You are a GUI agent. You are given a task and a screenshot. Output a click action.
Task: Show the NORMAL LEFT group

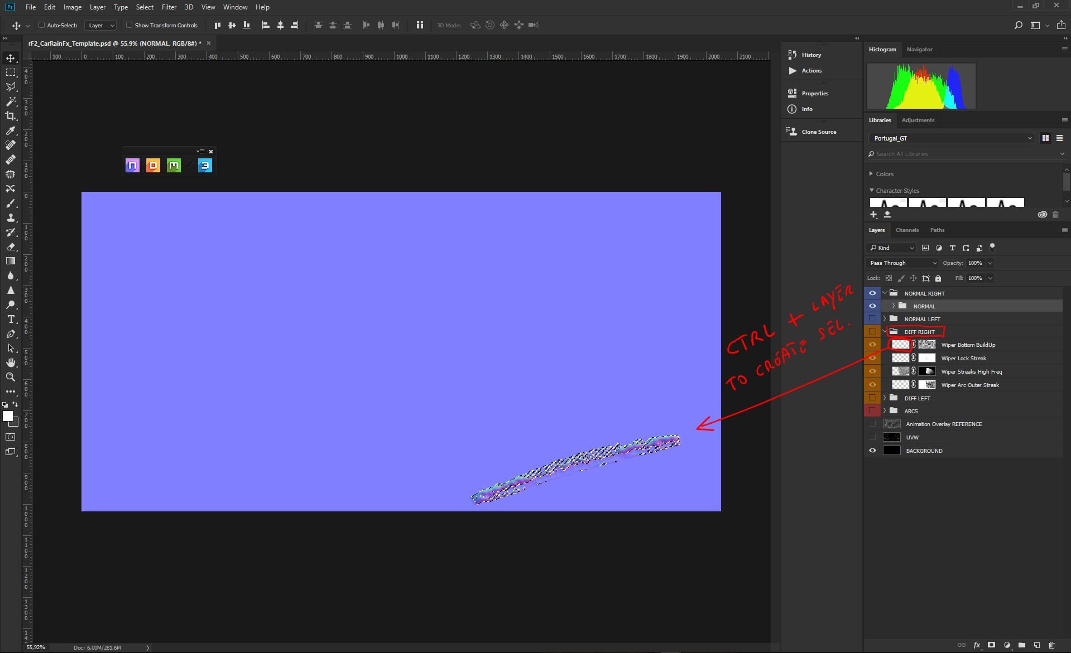coord(872,319)
